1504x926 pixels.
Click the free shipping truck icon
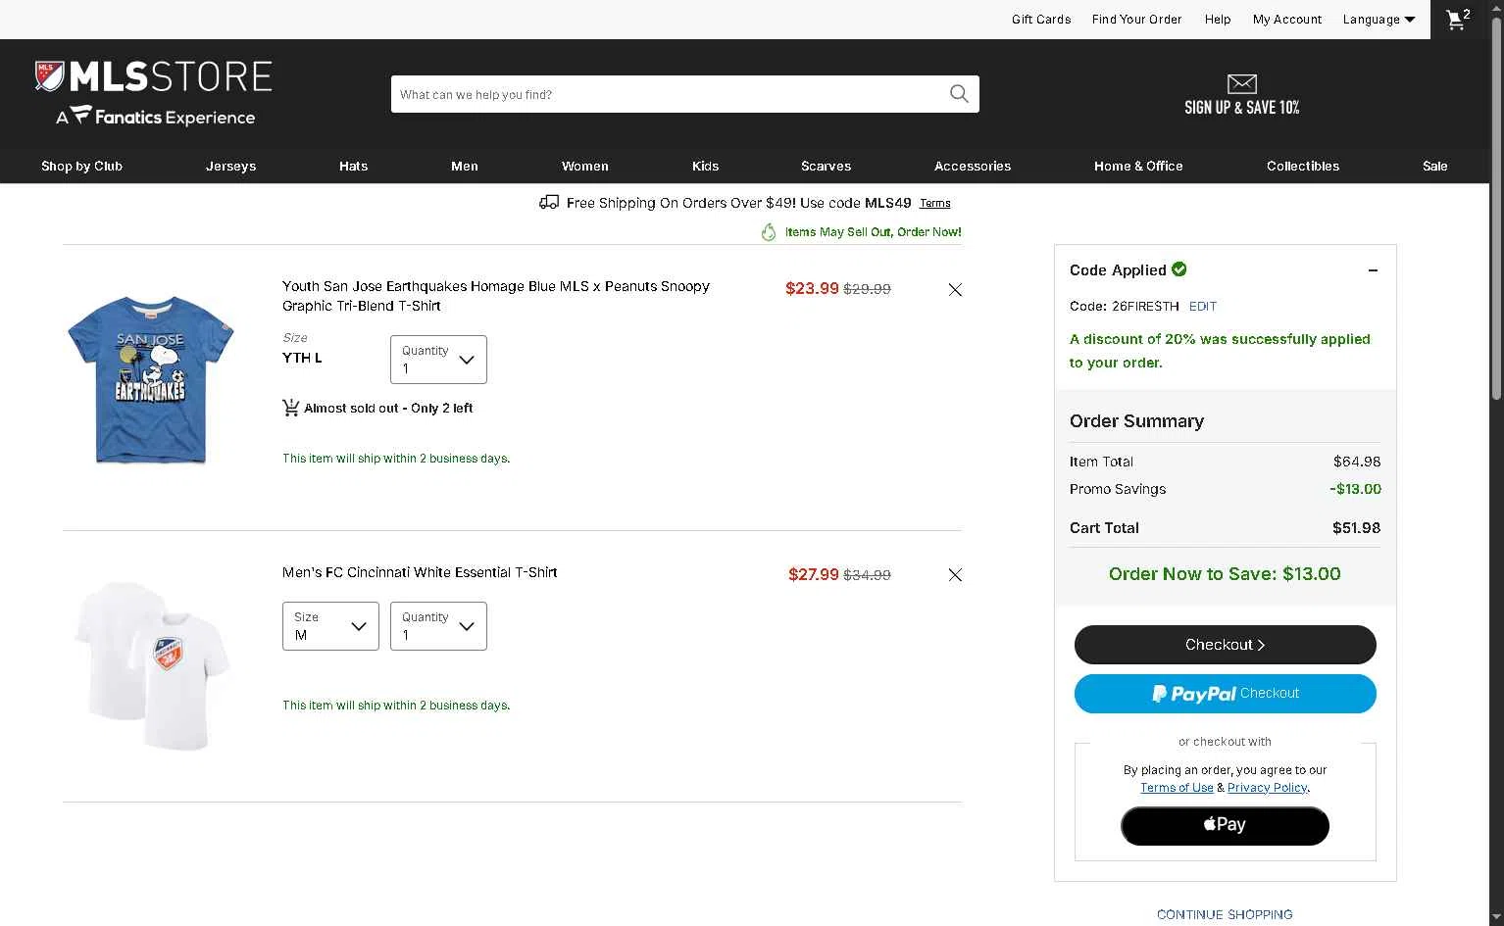point(549,203)
